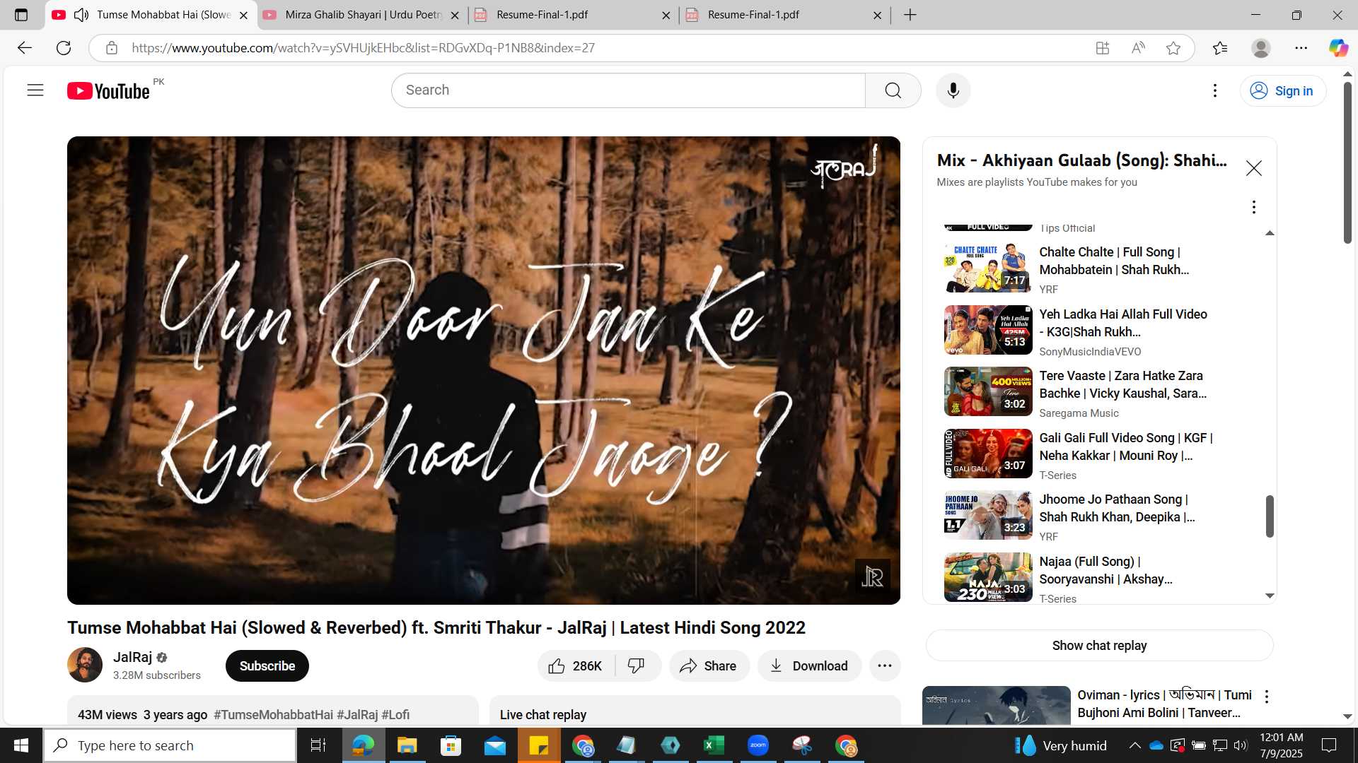Show chat replay
The width and height of the screenshot is (1358, 763).
1099,646
